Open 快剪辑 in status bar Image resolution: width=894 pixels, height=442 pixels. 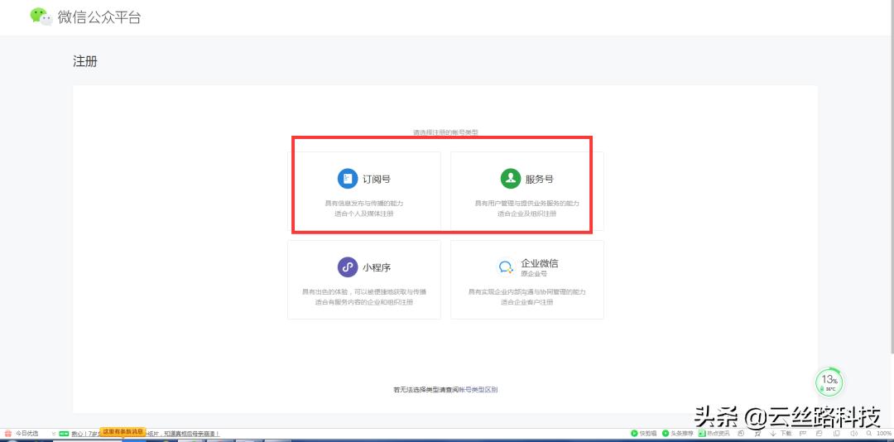click(x=644, y=434)
